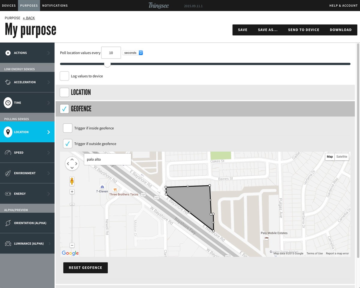
Task: Open the seconds unit dropdown
Action: pos(133,53)
